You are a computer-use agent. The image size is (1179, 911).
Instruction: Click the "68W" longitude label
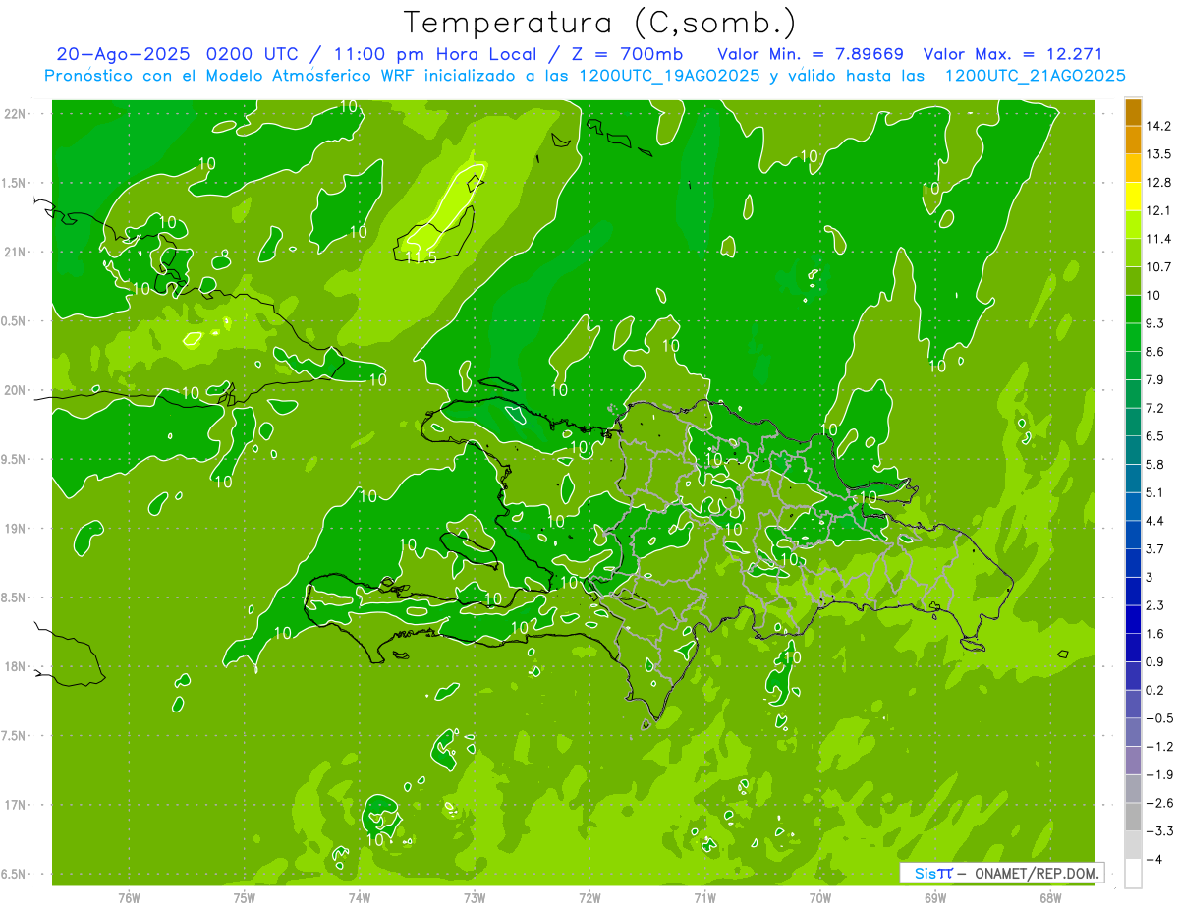click(1050, 897)
